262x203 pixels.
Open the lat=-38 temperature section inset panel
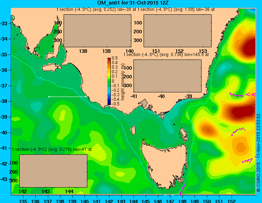97,31
